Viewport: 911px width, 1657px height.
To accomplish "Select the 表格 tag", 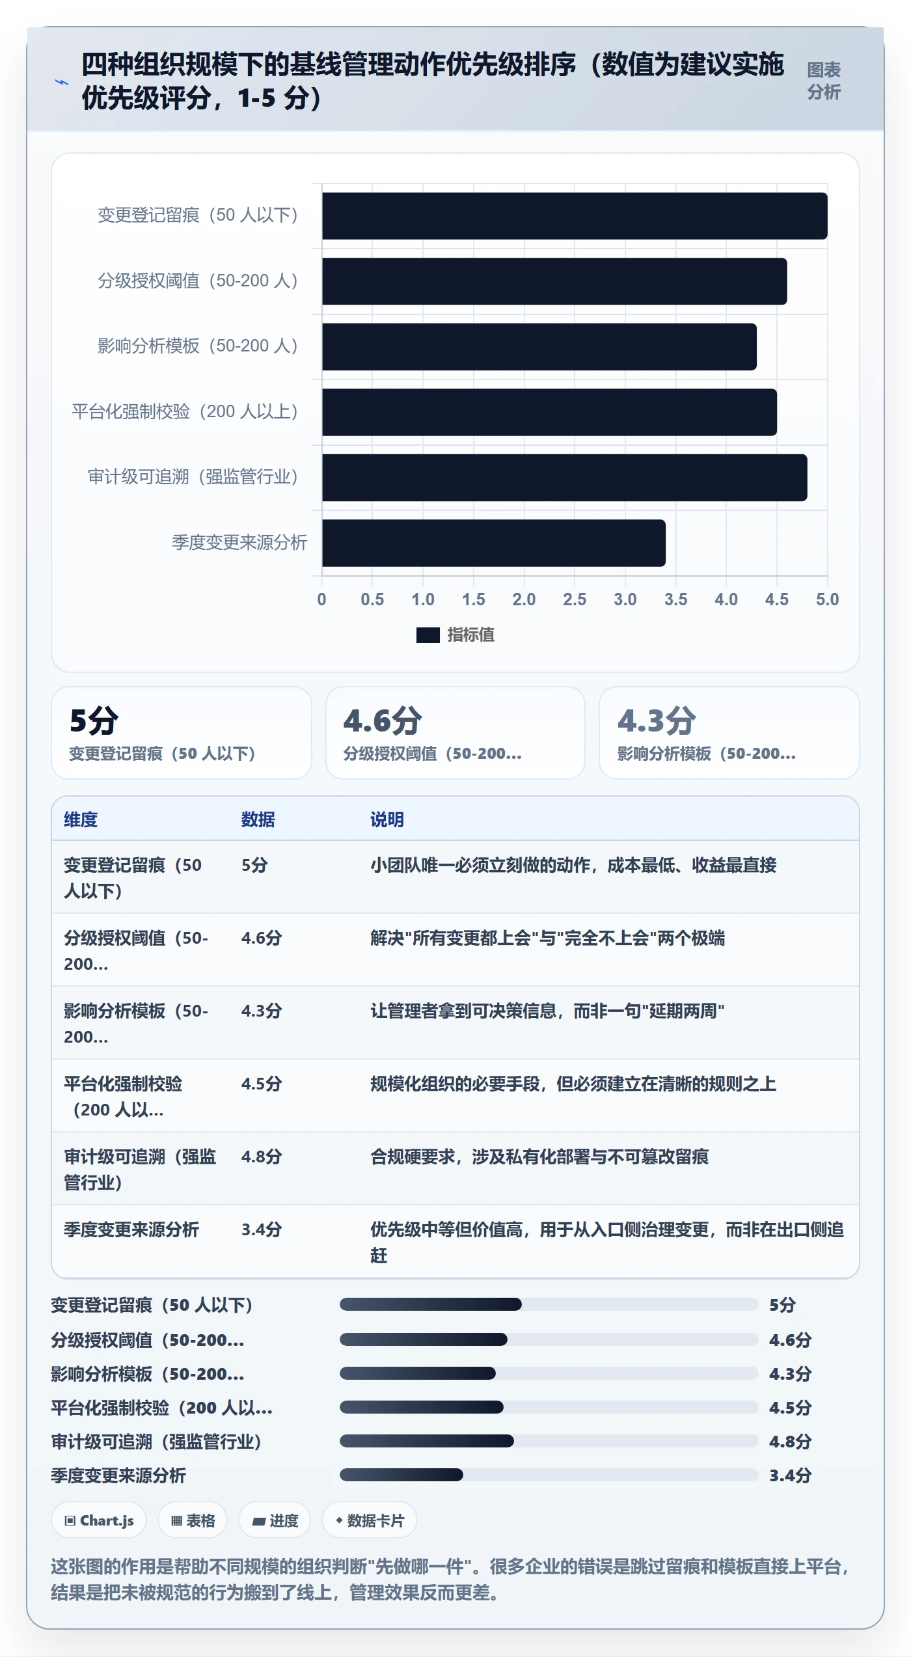I will coord(193,1520).
